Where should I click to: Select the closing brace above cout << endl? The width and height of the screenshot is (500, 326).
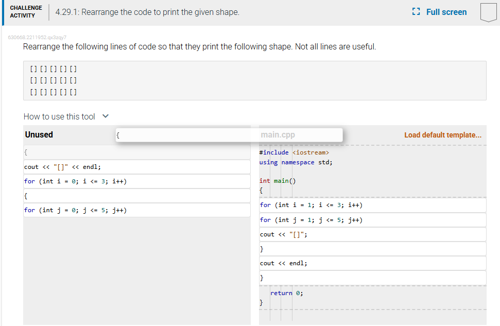pyautogui.click(x=372, y=249)
